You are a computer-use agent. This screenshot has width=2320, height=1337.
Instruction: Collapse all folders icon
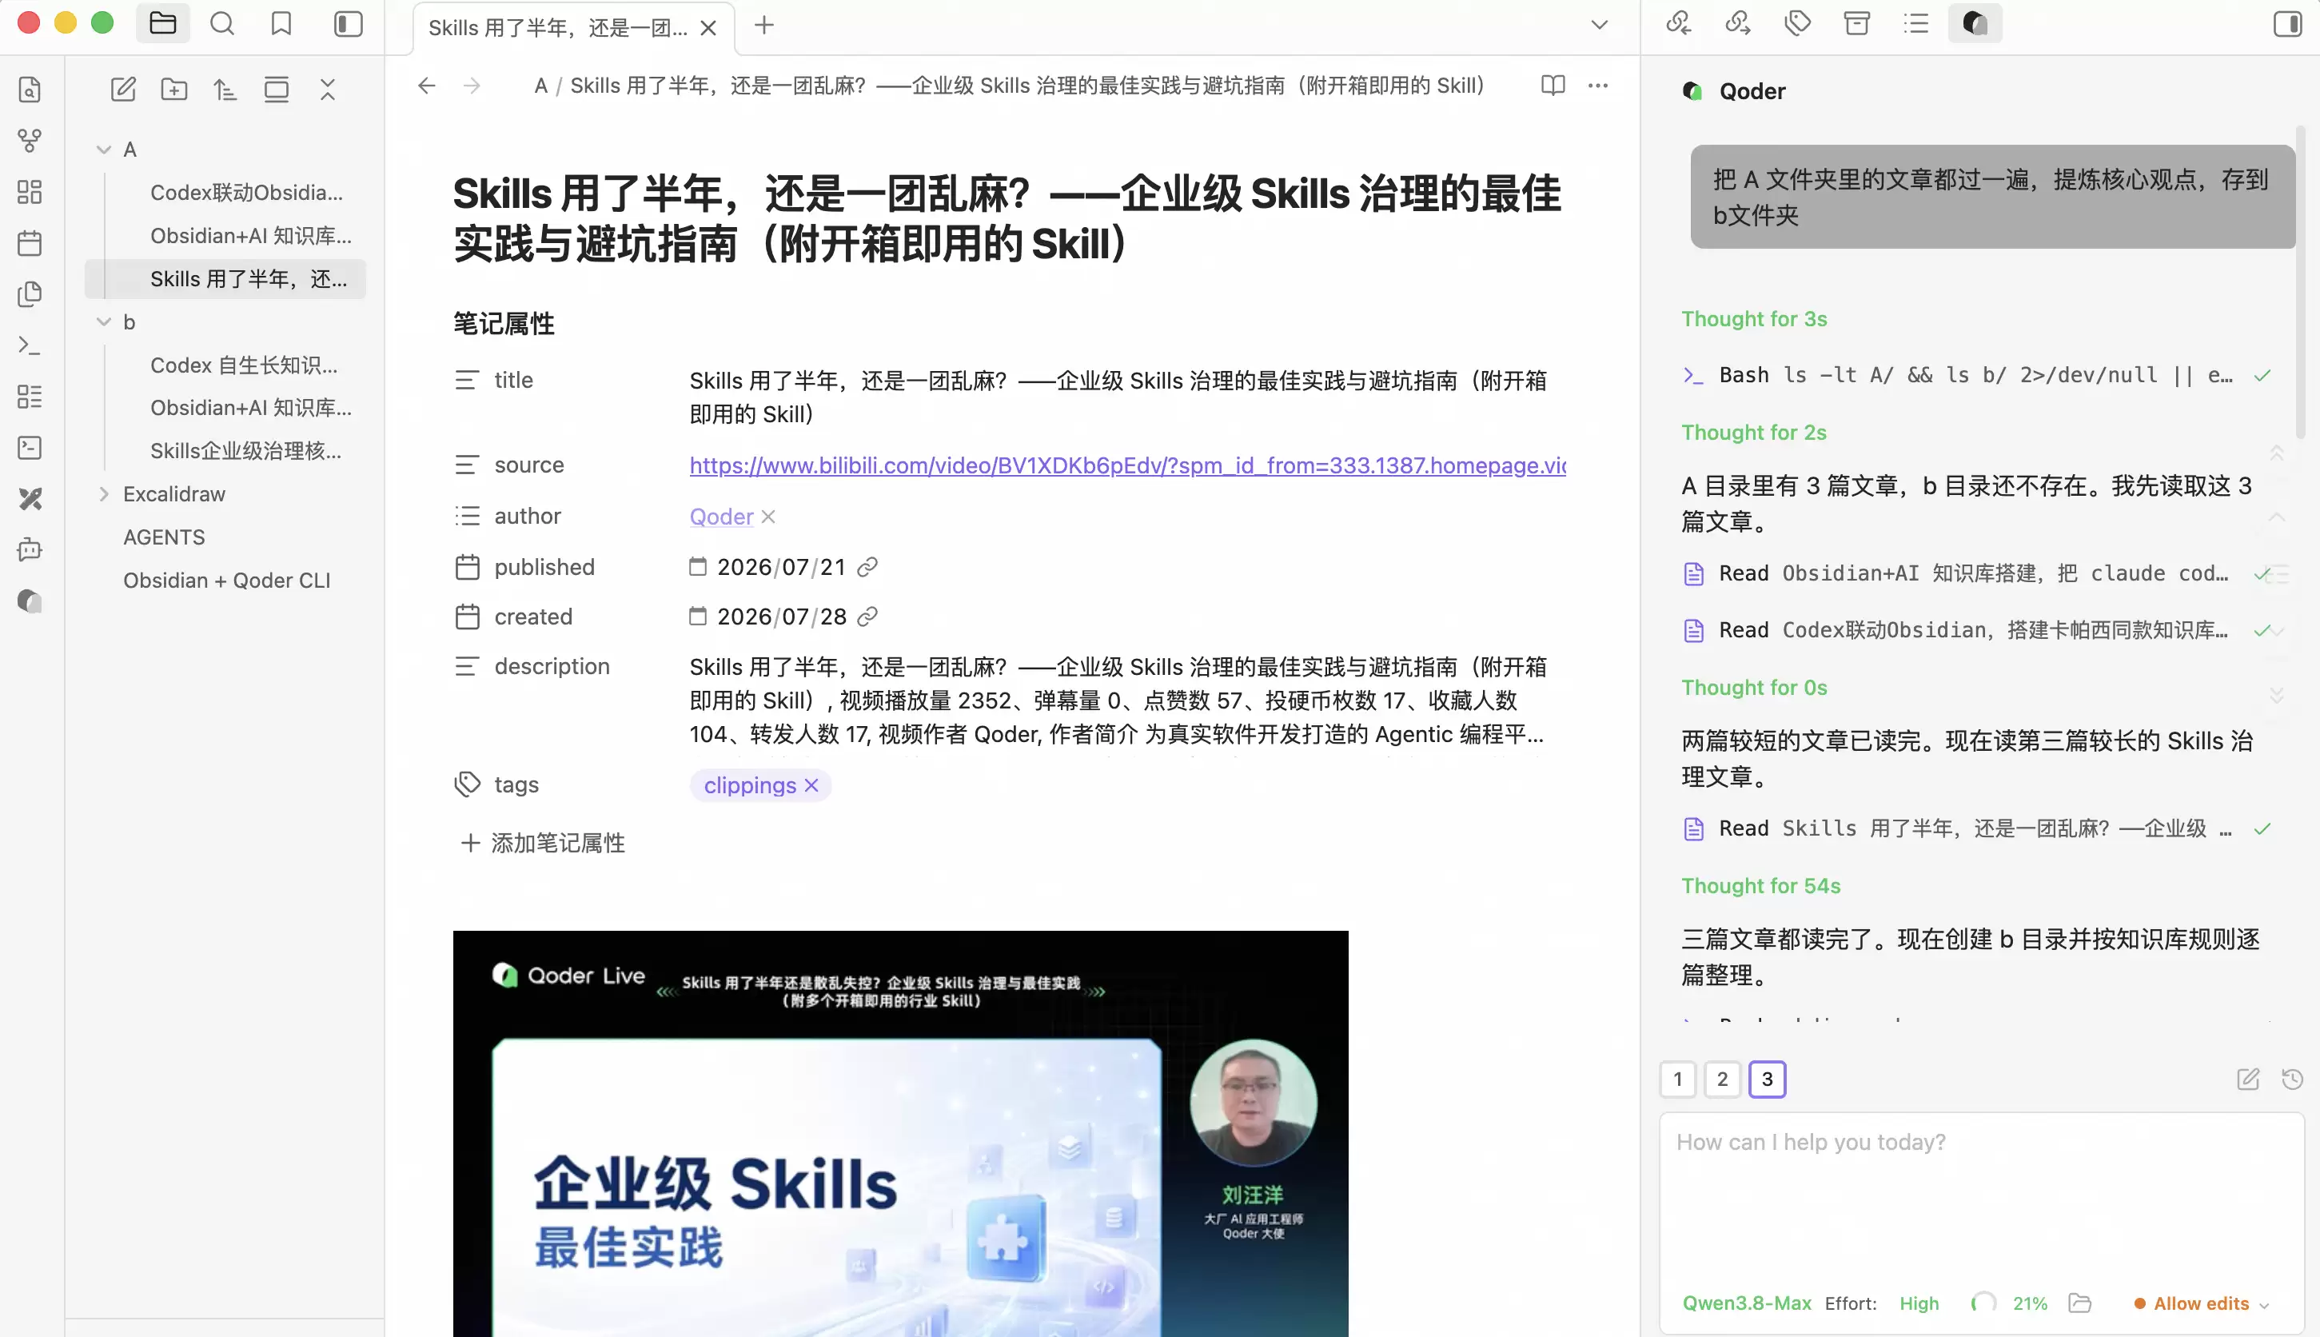click(x=327, y=89)
